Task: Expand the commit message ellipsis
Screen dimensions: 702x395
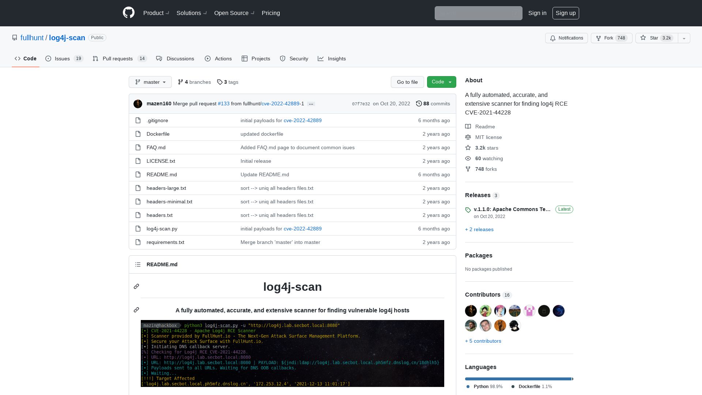Action: [x=311, y=104]
